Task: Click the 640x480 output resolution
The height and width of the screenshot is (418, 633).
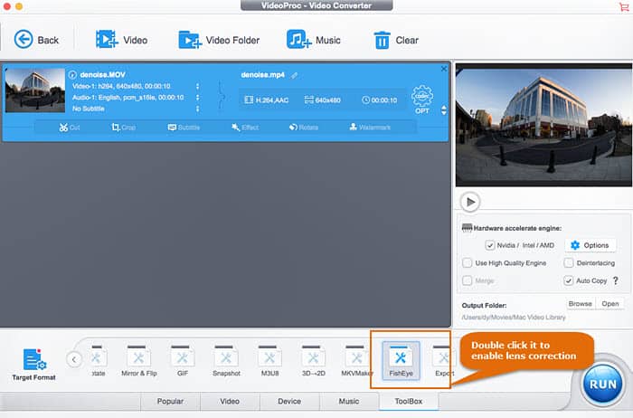Action: point(323,100)
